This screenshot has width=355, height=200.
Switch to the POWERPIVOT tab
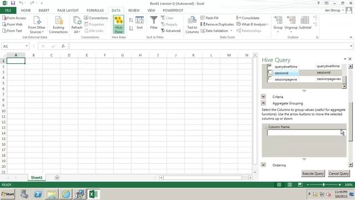173,11
